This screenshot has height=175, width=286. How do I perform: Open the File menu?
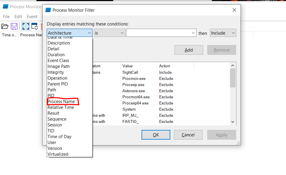pyautogui.click(x=6, y=17)
